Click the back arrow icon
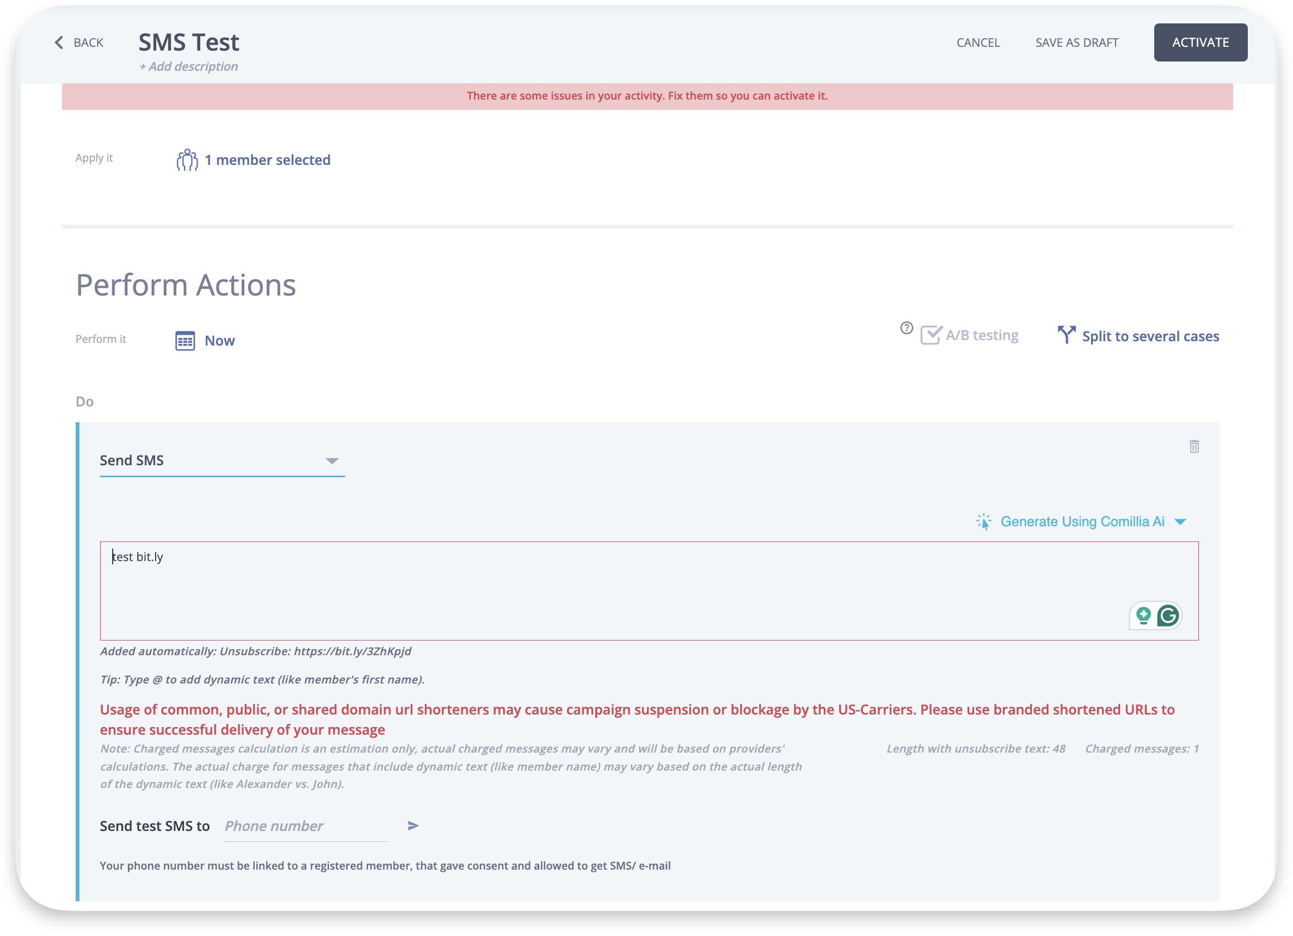 (59, 43)
